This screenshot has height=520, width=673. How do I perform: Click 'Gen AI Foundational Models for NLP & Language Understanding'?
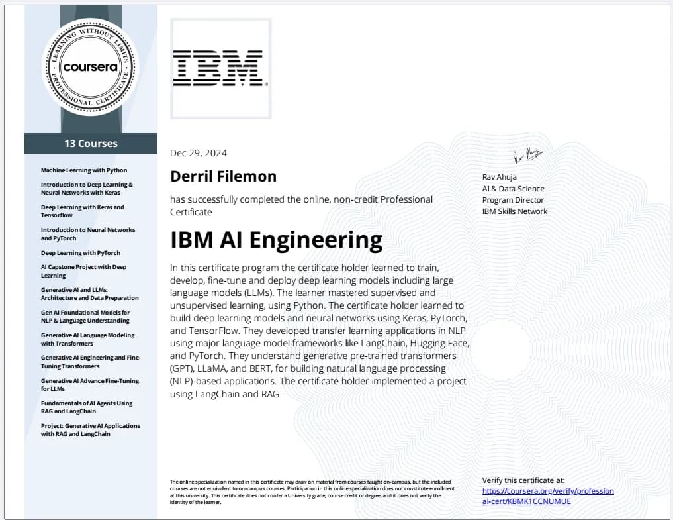[x=85, y=316]
